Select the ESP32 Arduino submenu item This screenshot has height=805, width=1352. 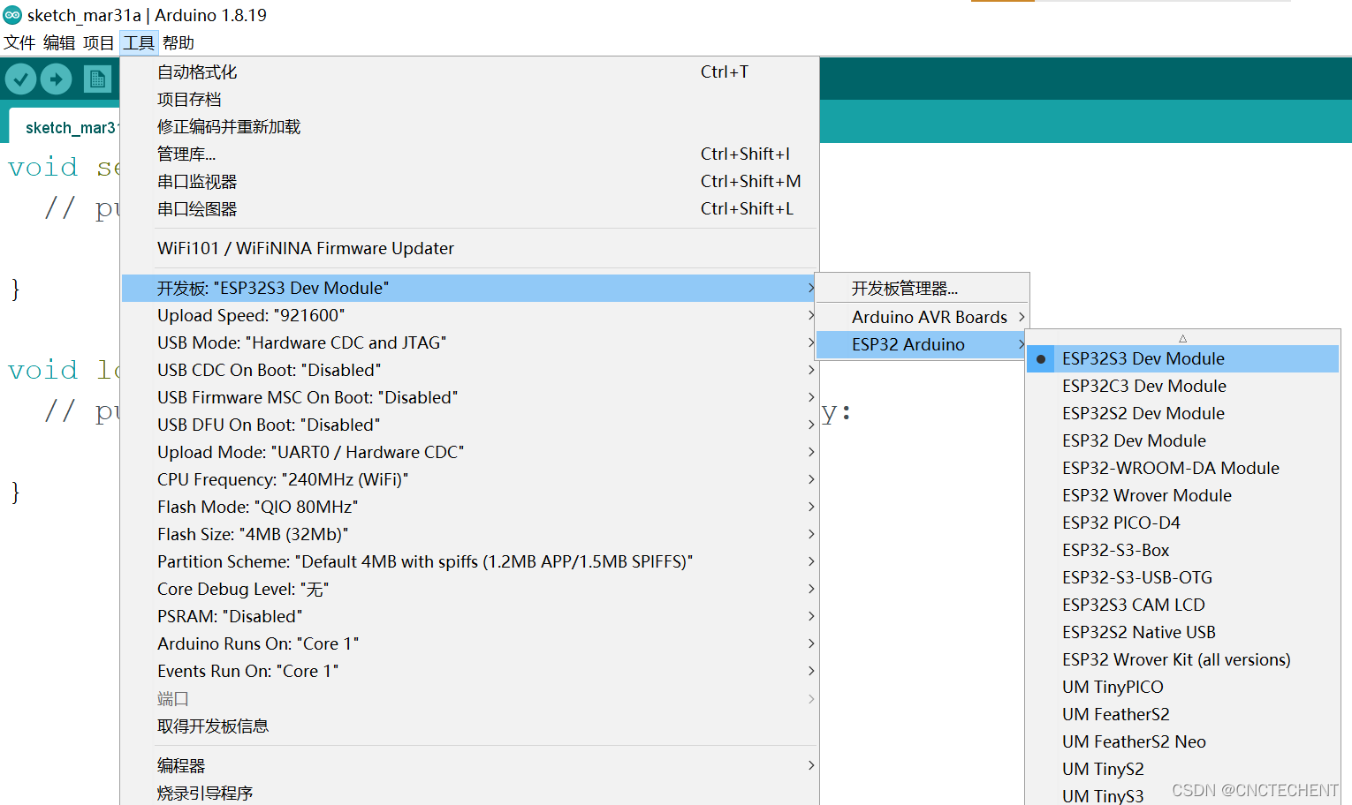923,344
